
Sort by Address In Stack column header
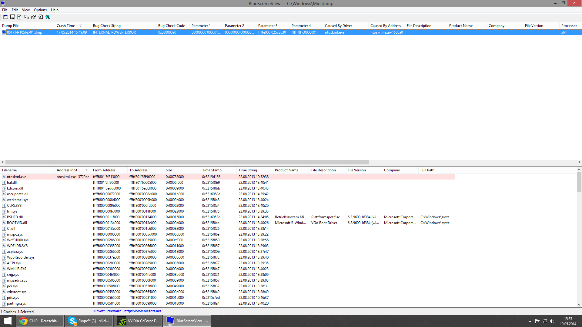click(68, 170)
